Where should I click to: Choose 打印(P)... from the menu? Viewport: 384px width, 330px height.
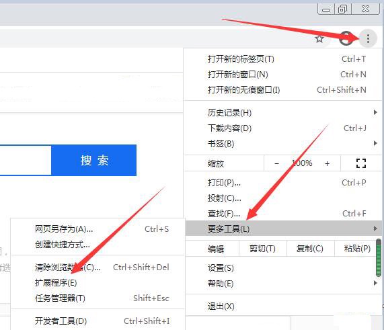pos(283,183)
